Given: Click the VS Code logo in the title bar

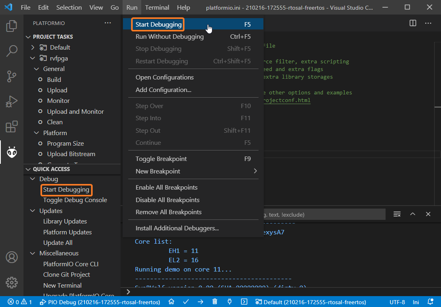Looking at the screenshot, I should coord(8,7).
